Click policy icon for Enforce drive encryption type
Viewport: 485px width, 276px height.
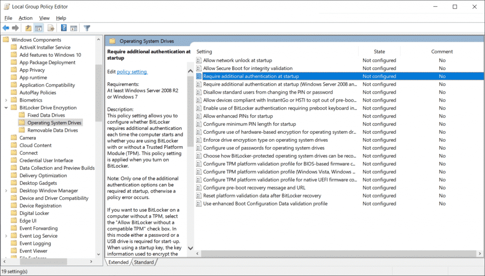point(199,140)
